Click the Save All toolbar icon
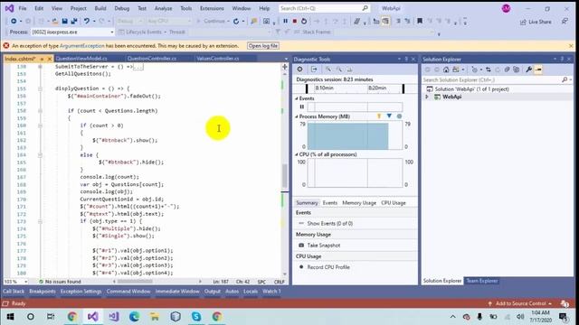This screenshot has height=325, width=579. point(74,22)
